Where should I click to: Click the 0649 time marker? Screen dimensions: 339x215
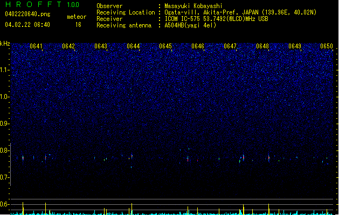coord(295,46)
